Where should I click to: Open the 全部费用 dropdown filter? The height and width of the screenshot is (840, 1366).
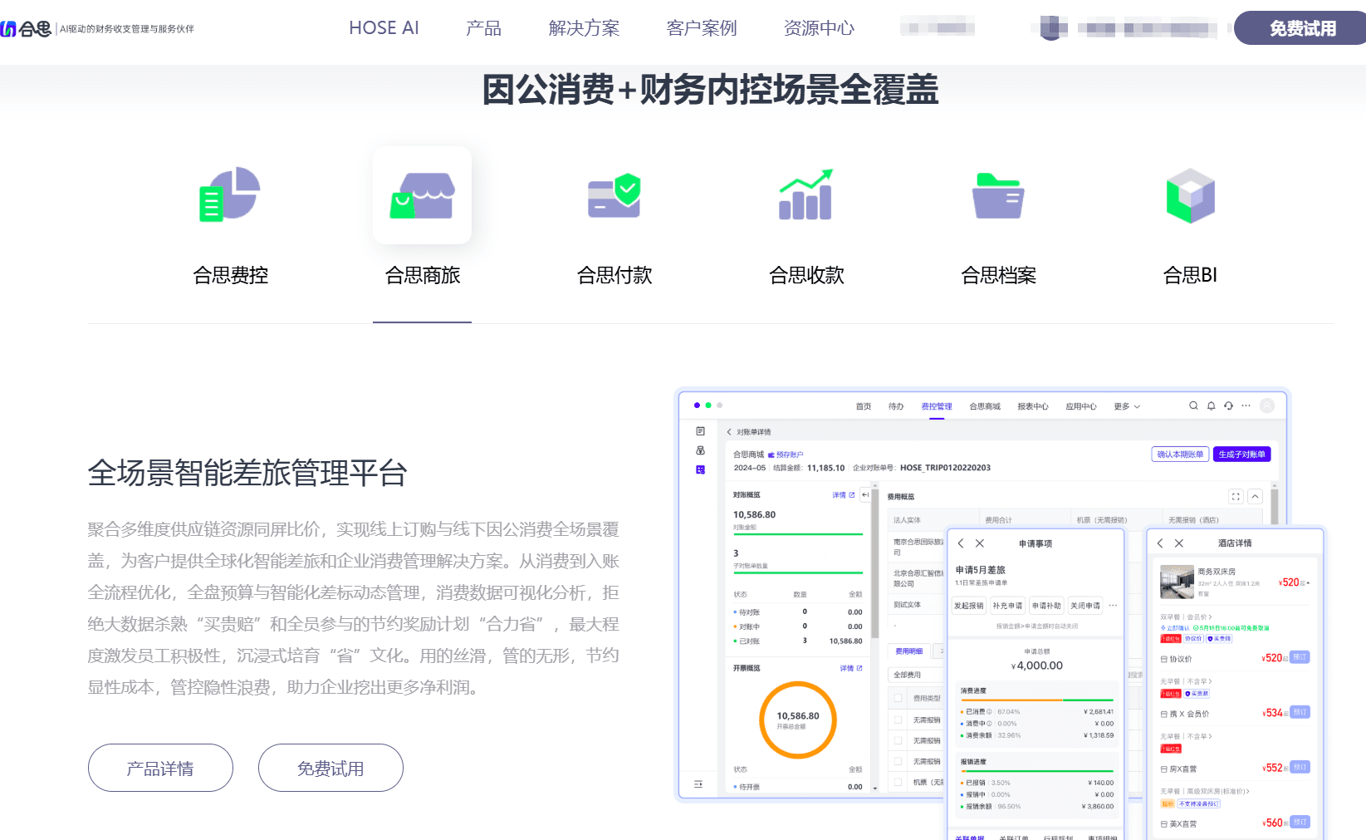pyautogui.click(x=917, y=675)
